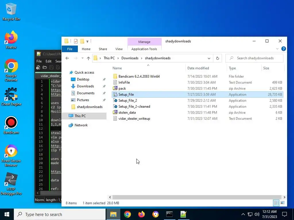
Task: Open the Recent locations dropdown
Action: tap(82, 58)
